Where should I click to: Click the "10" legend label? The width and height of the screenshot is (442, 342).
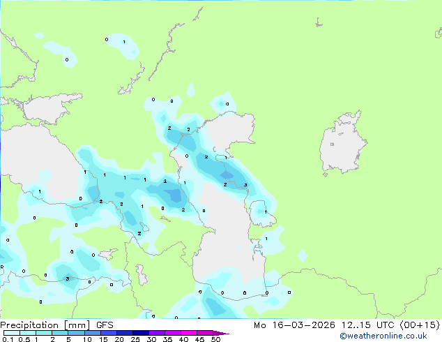coord(87,339)
